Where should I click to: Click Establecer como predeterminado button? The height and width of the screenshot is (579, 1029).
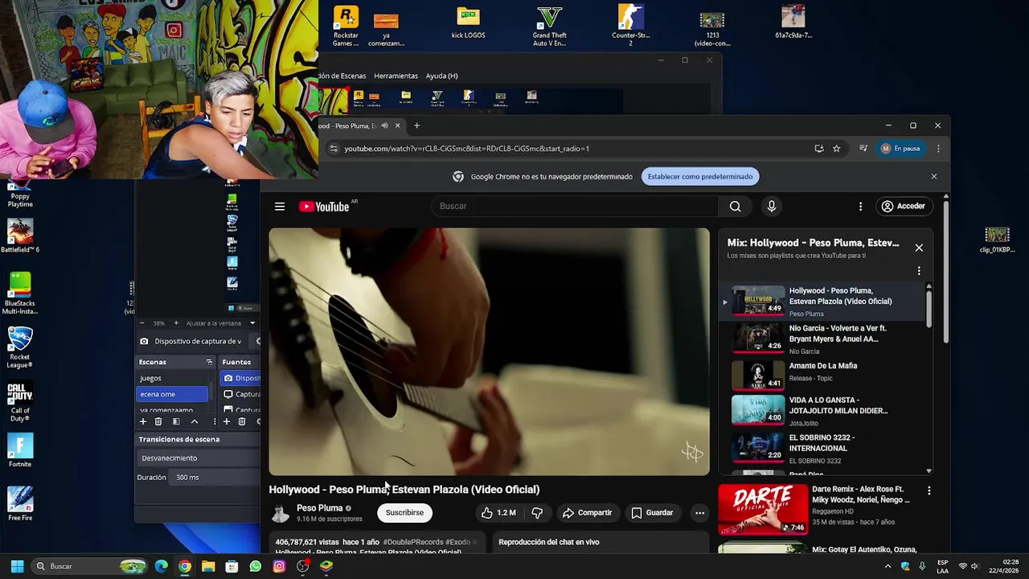pyautogui.click(x=700, y=177)
